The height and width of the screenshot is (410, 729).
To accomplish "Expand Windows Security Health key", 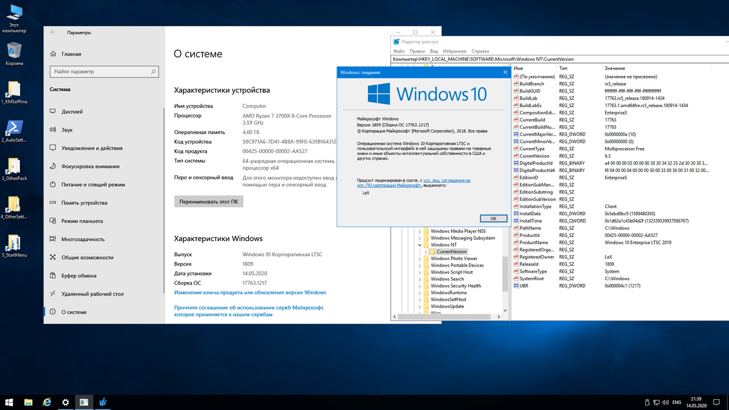I will 420,286.
